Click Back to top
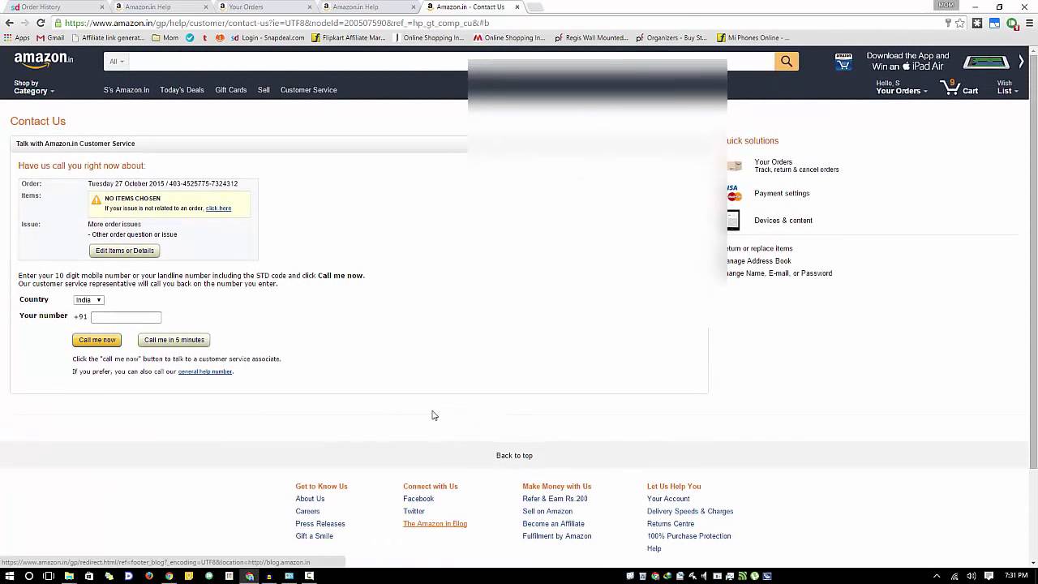Image resolution: width=1038 pixels, height=584 pixels. pos(514,456)
